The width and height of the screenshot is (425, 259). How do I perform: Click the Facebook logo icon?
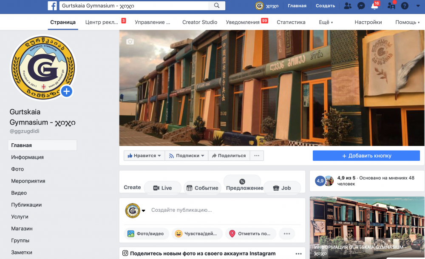coord(52,6)
